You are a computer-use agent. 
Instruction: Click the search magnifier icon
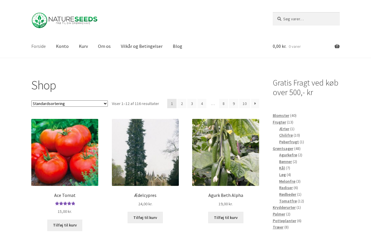click(279, 19)
